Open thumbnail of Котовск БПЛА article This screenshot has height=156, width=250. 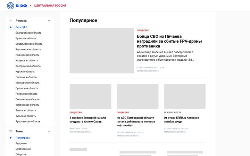pos(185,96)
